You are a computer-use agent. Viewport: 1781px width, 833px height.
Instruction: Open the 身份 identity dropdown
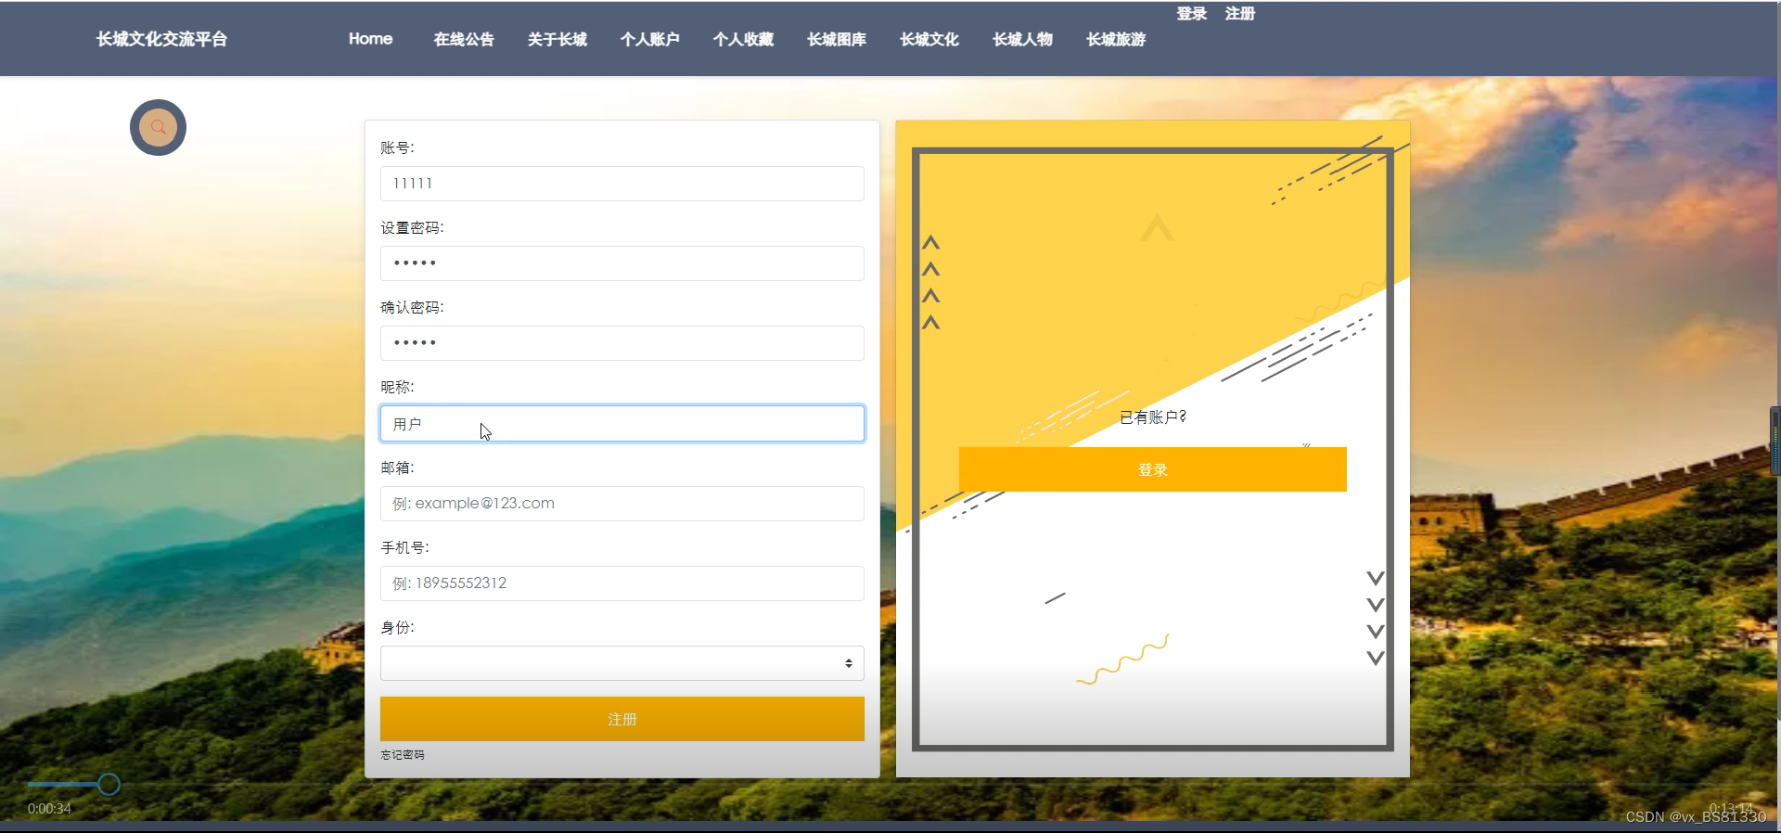click(x=621, y=663)
